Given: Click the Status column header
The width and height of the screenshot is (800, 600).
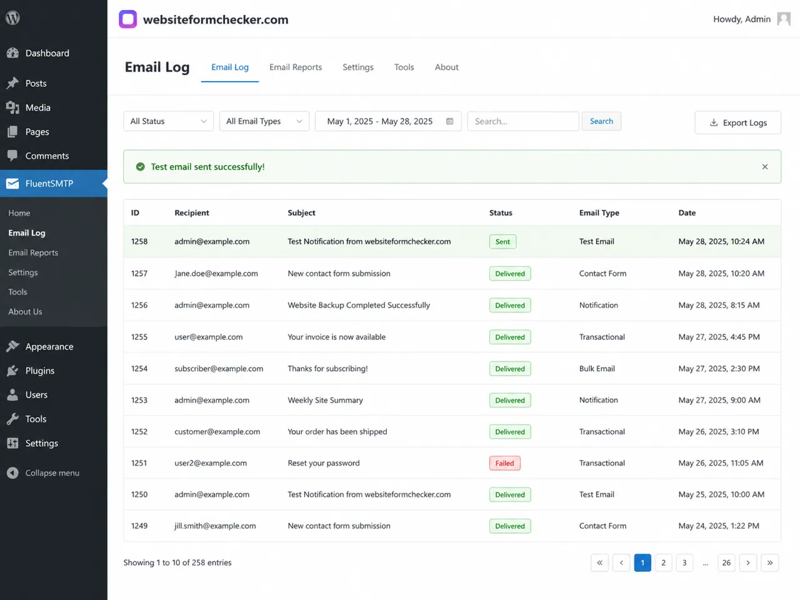Looking at the screenshot, I should (x=501, y=213).
